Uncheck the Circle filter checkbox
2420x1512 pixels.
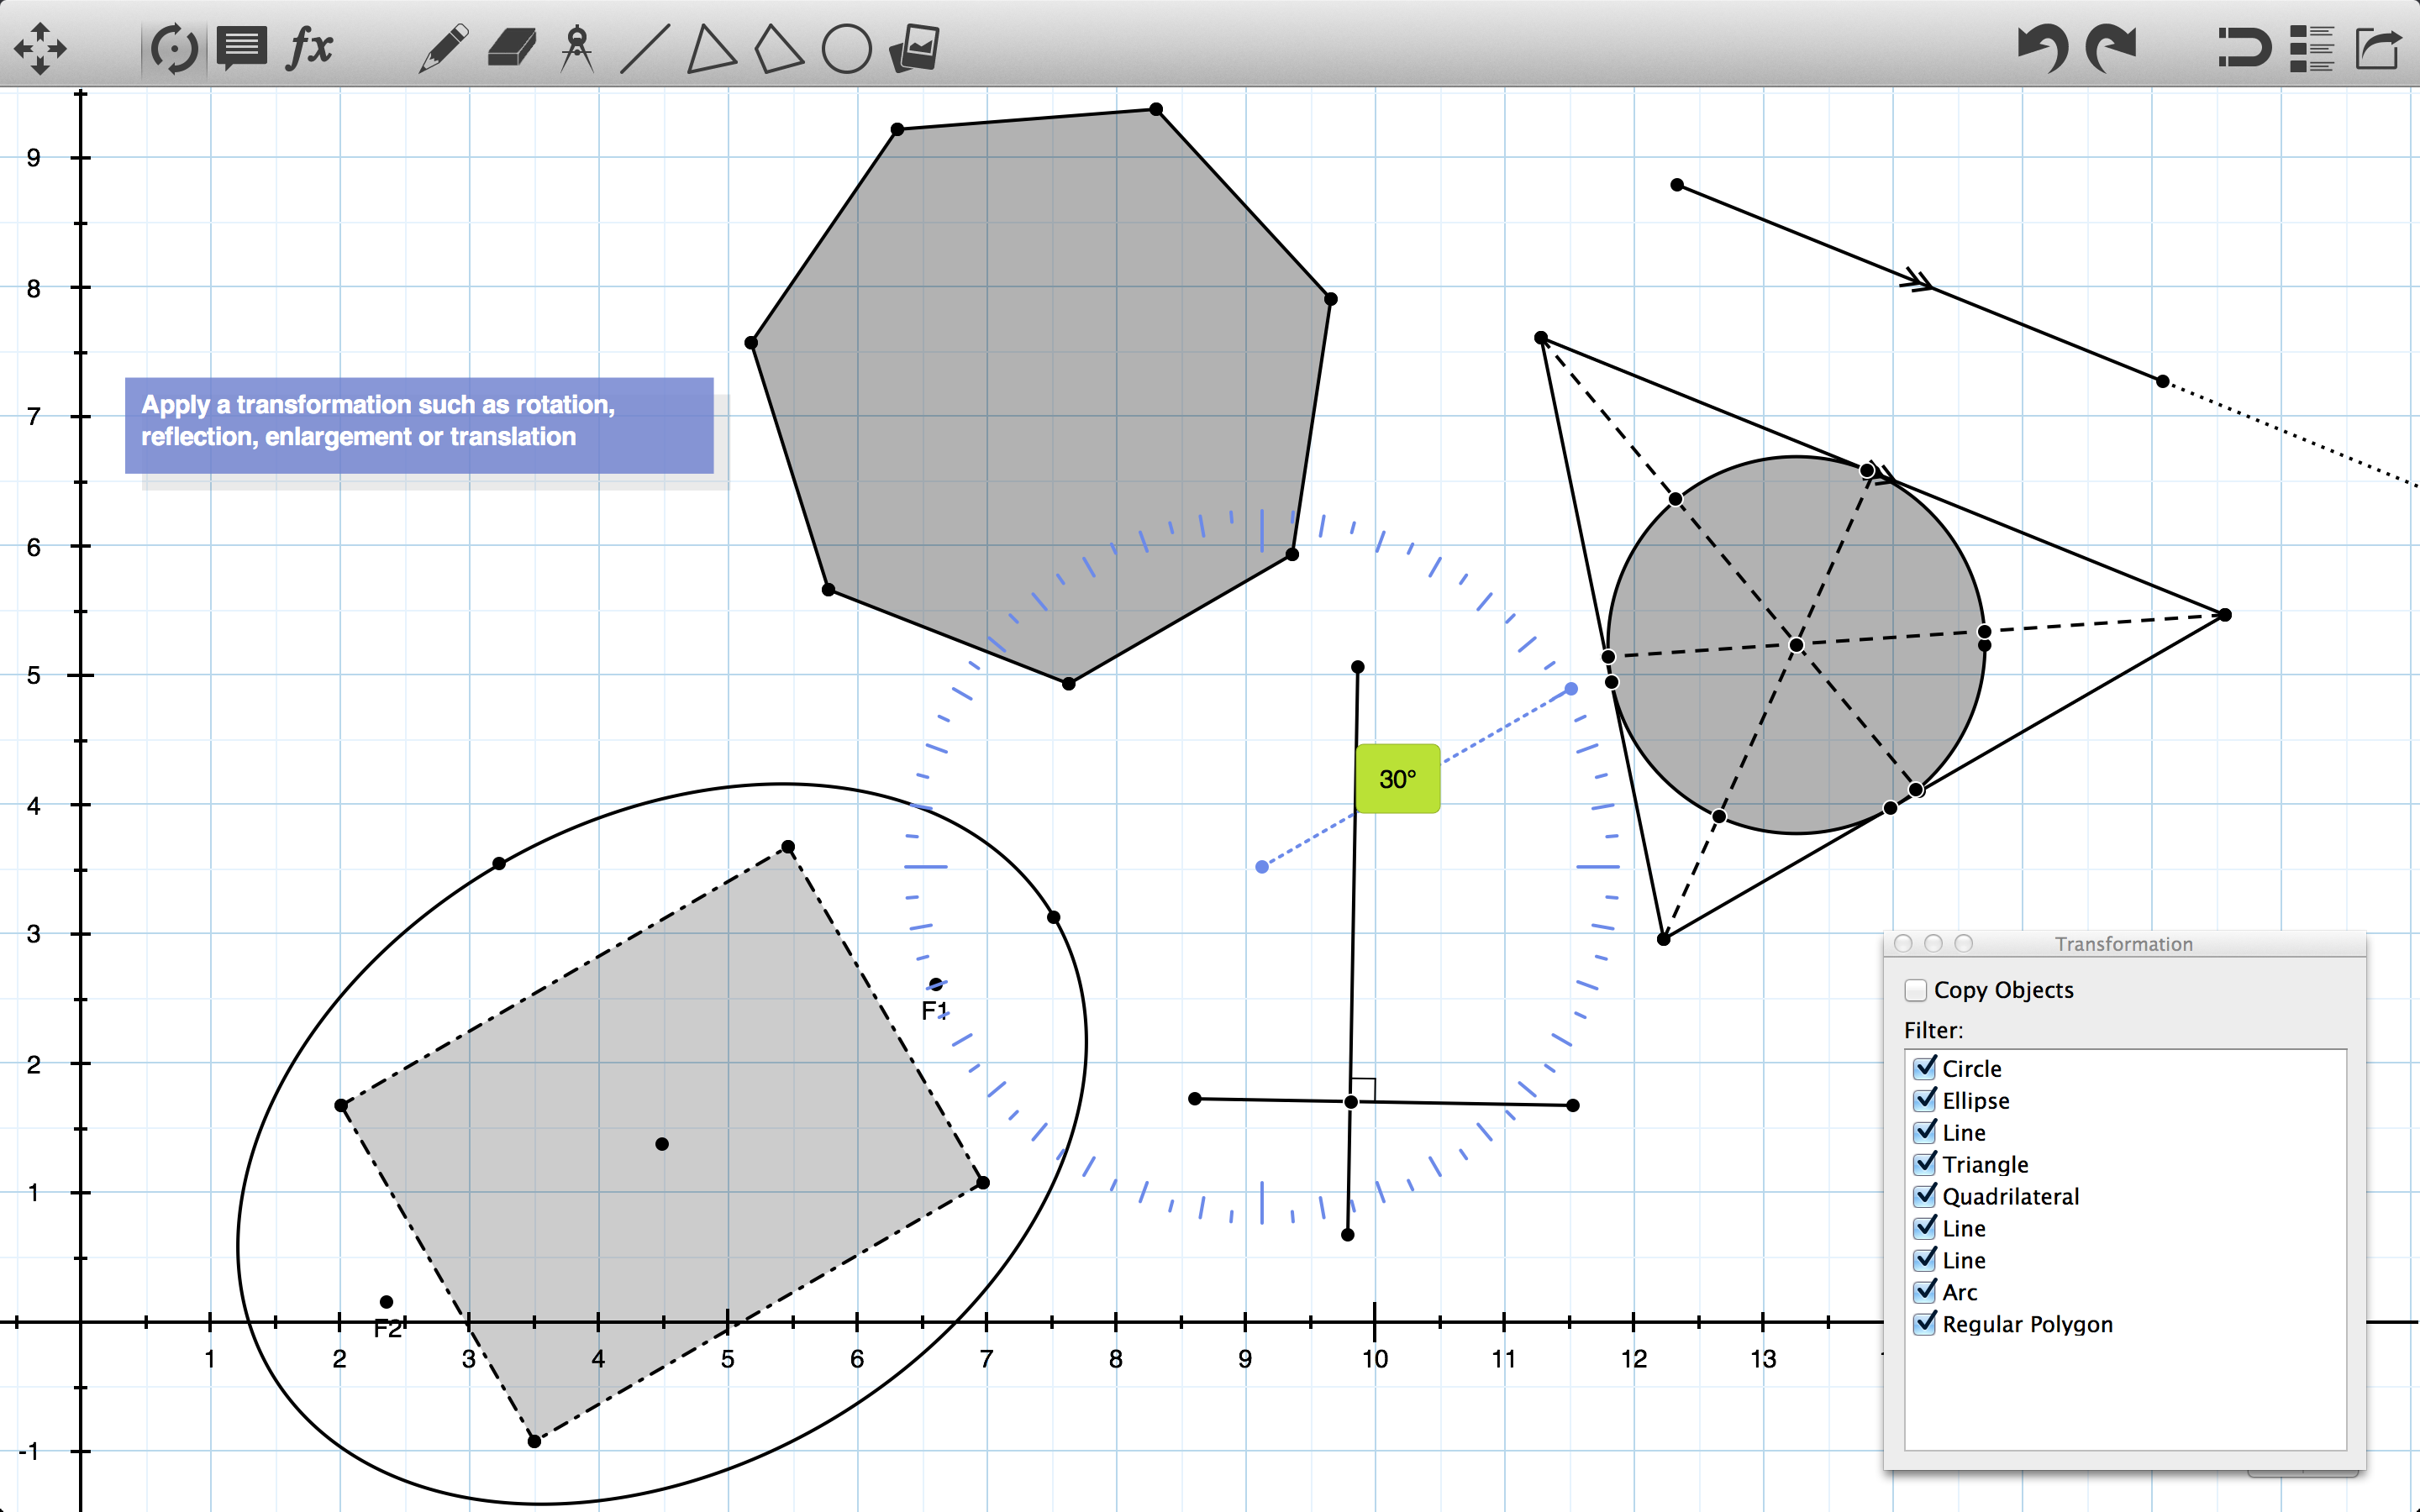pos(1925,1068)
